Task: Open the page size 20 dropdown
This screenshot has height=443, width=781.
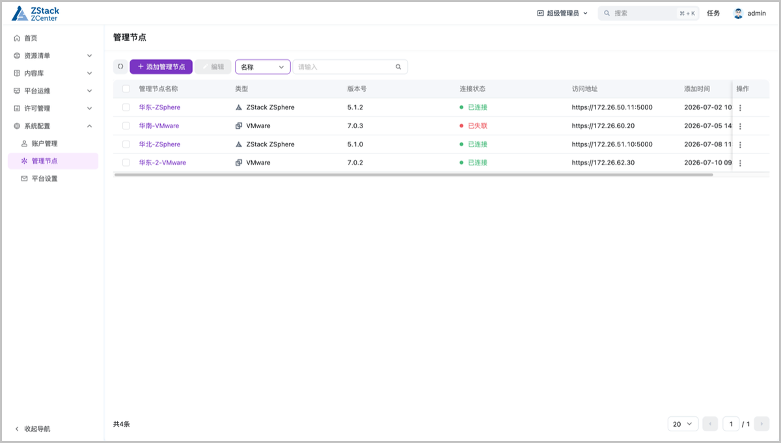Action: click(x=683, y=424)
